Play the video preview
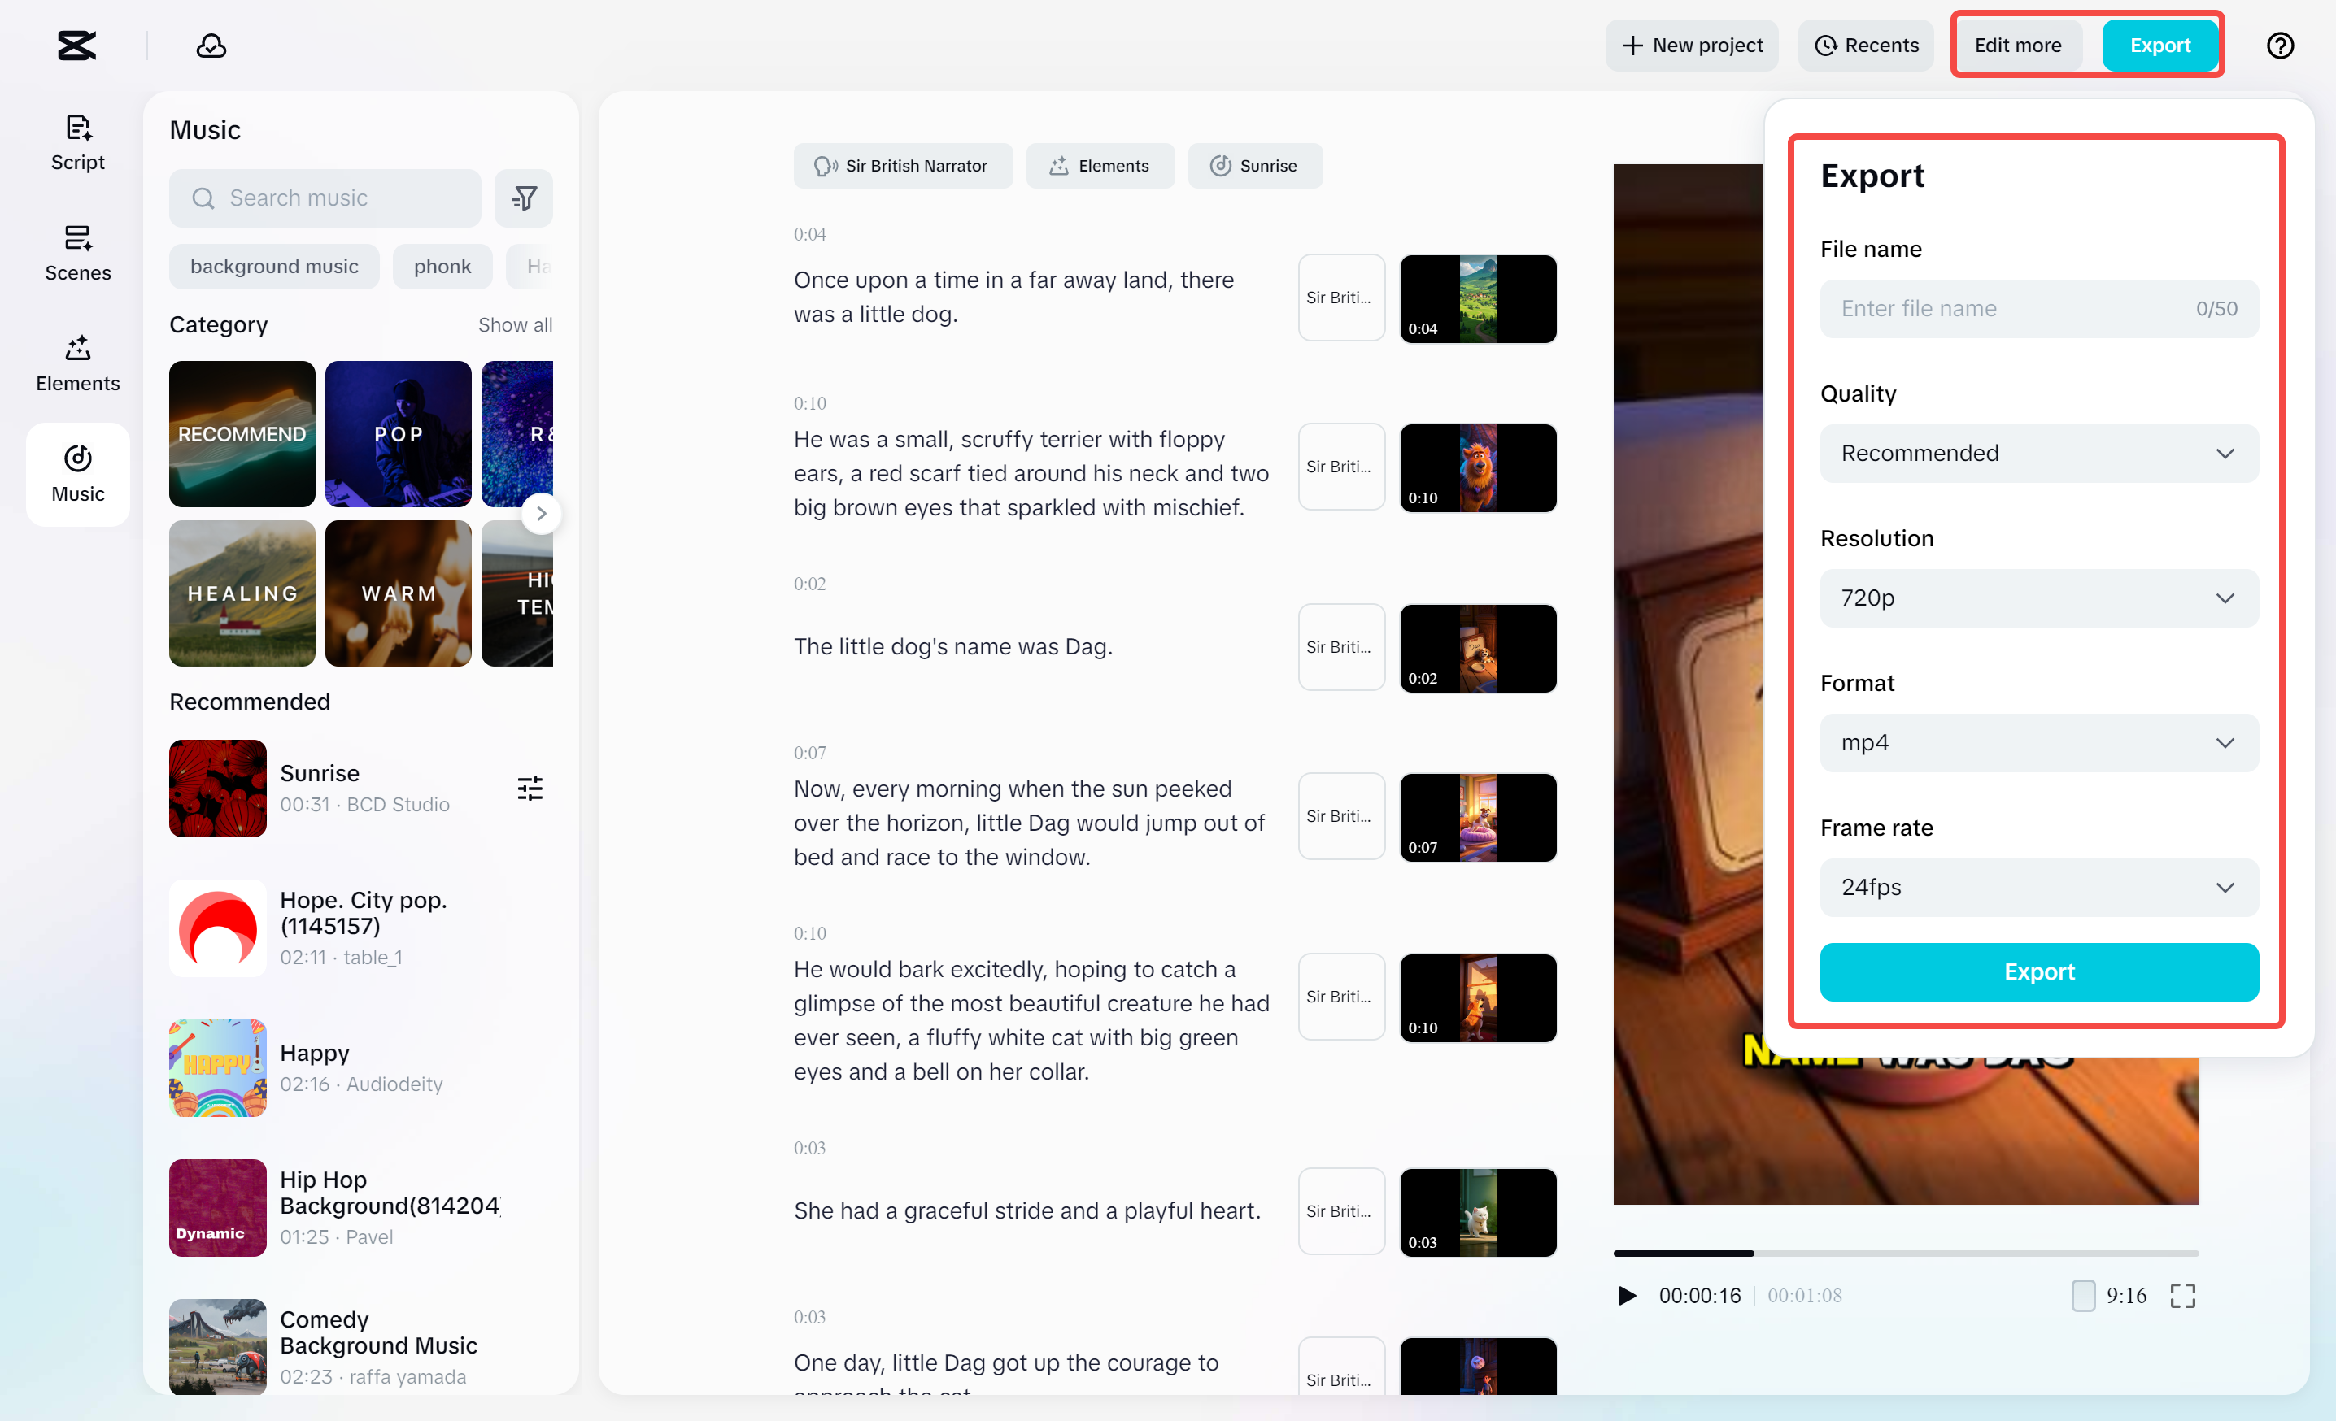 [1627, 1295]
